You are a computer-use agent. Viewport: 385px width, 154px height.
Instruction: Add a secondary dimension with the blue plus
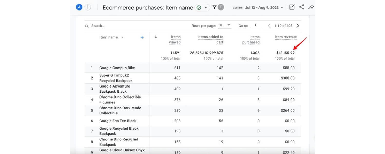click(x=142, y=37)
